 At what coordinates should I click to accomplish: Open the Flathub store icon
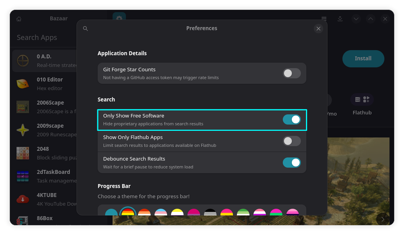pos(362,99)
